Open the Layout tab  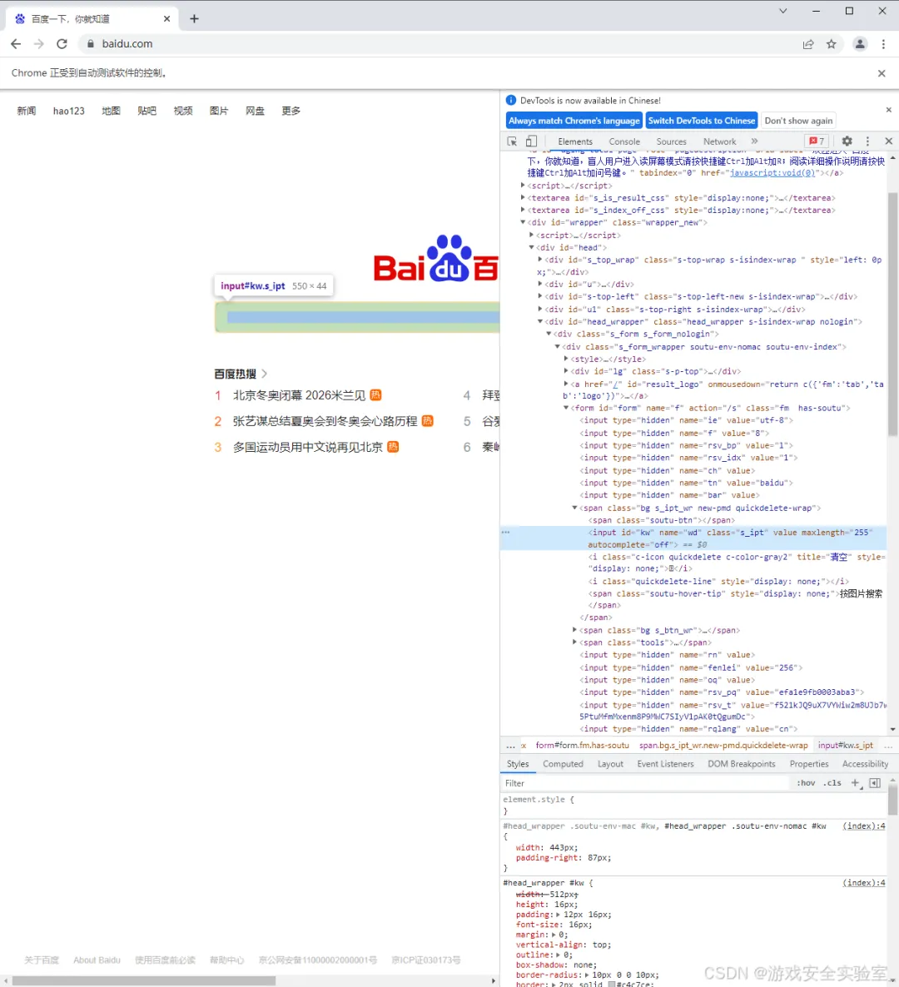610,763
